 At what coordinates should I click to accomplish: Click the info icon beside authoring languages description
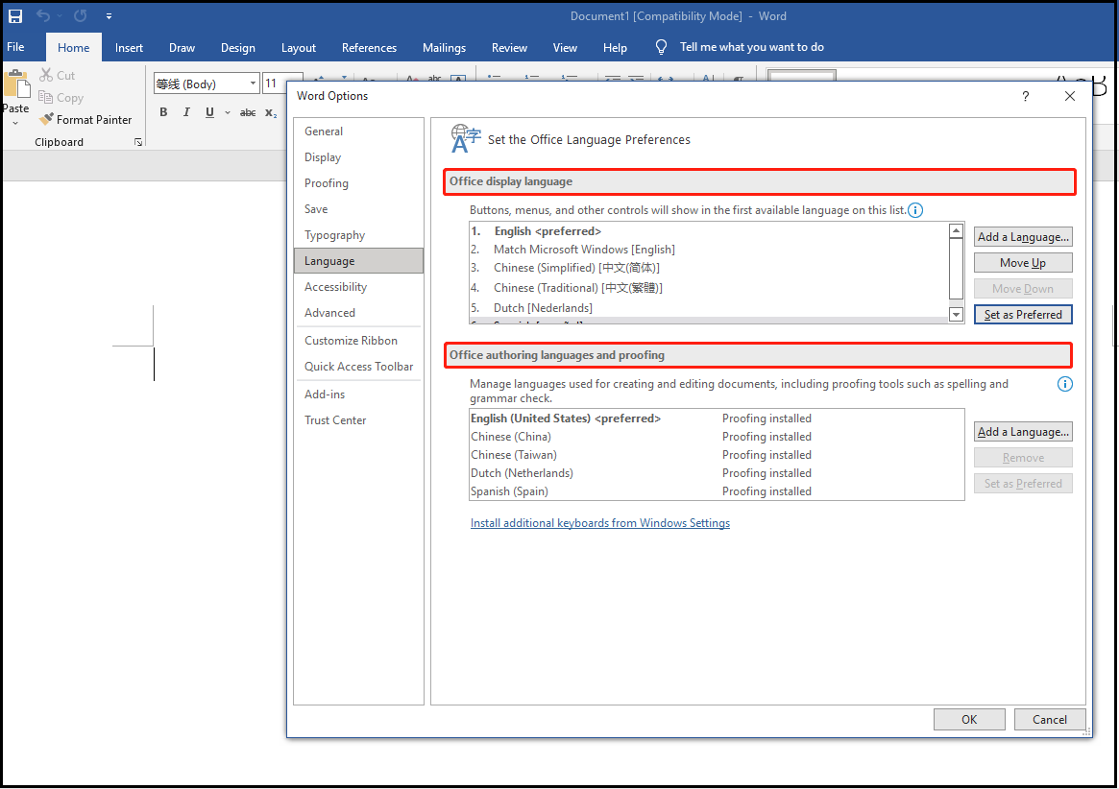tap(1064, 384)
